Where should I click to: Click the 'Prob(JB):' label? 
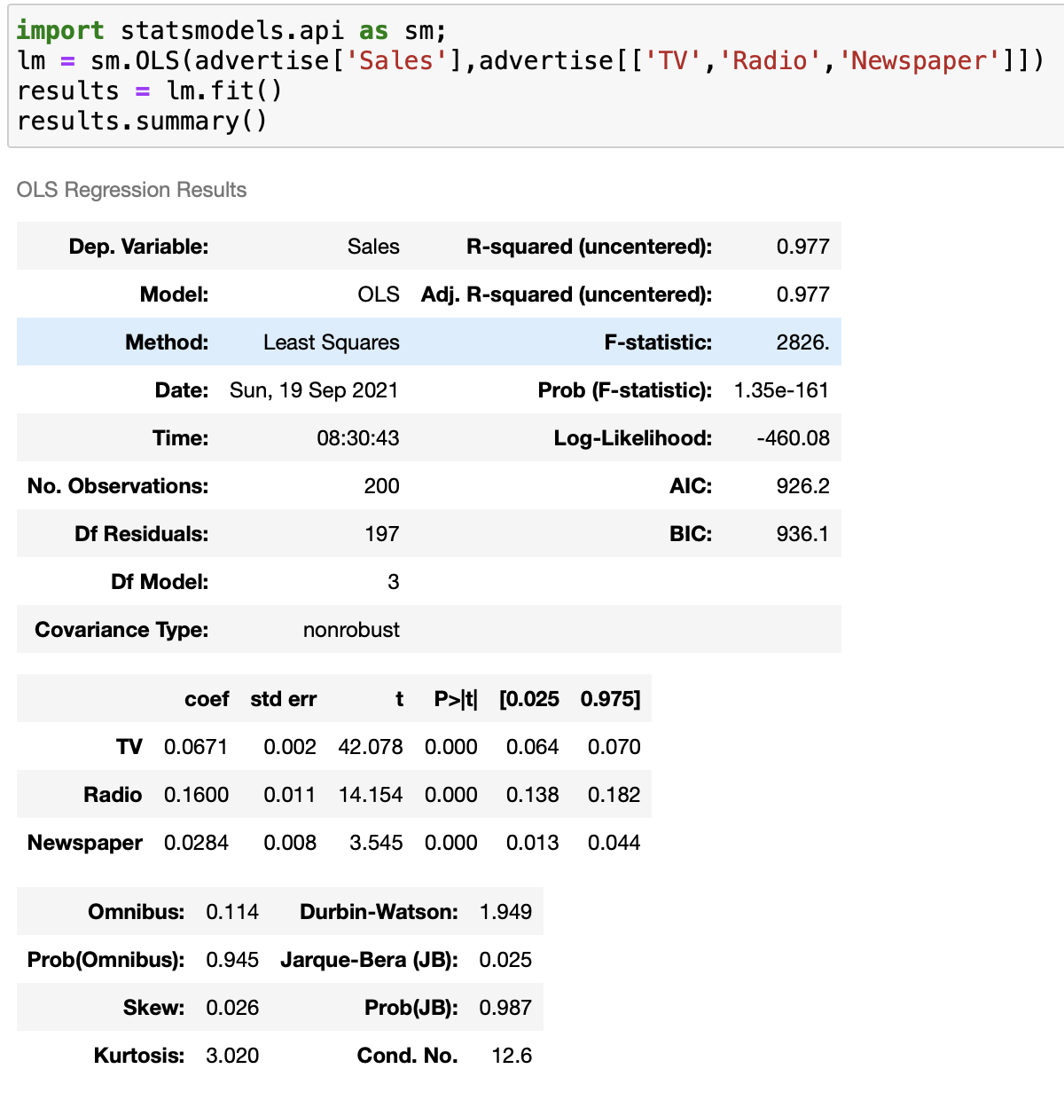click(x=411, y=1008)
